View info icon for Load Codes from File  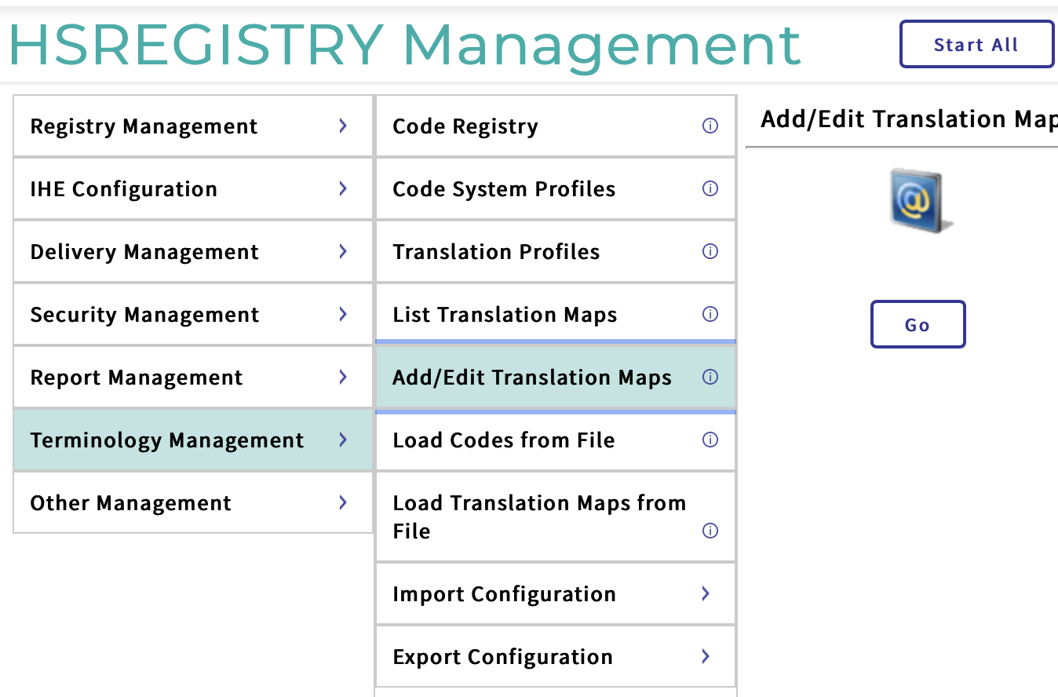pyautogui.click(x=710, y=440)
